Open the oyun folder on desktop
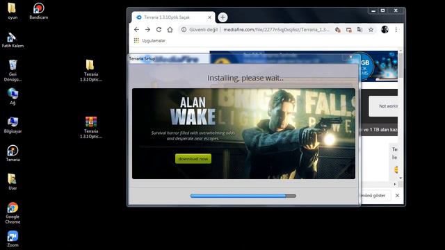This screenshot has height=250, width=445. tap(13, 11)
